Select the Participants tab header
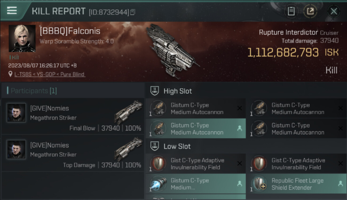The width and height of the screenshot is (347, 200). coord(34,91)
